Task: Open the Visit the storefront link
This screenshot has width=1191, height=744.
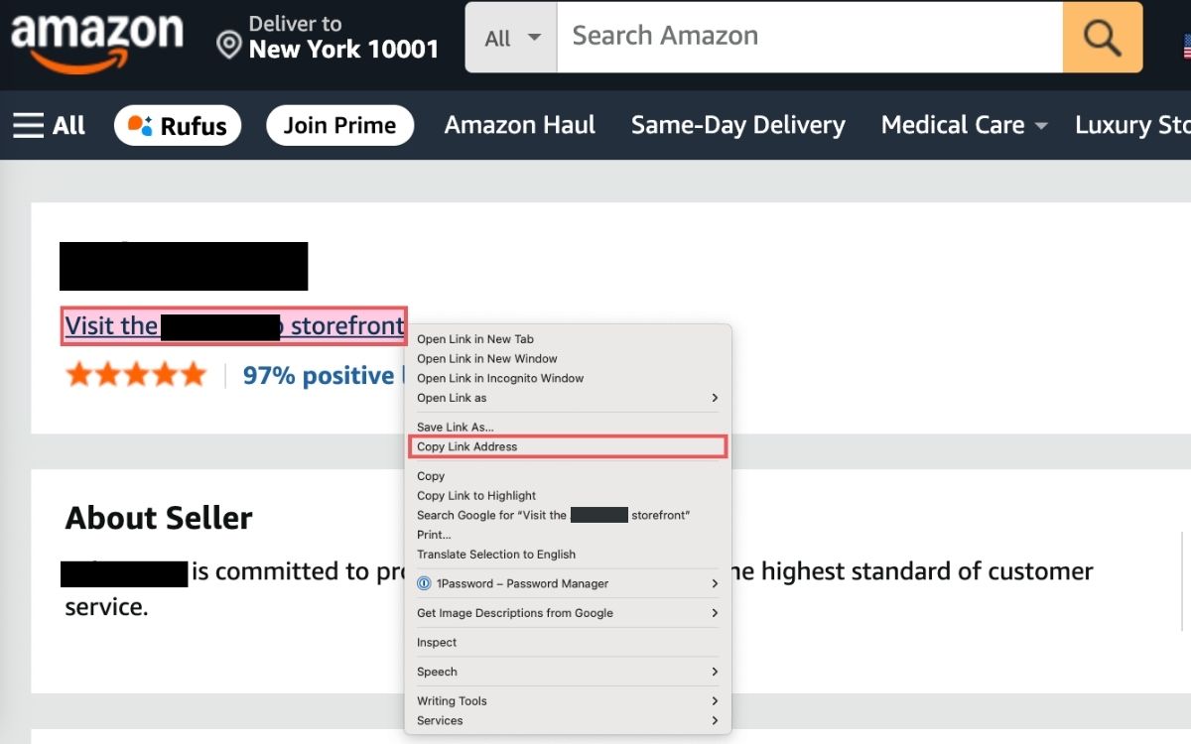Action: tap(234, 325)
